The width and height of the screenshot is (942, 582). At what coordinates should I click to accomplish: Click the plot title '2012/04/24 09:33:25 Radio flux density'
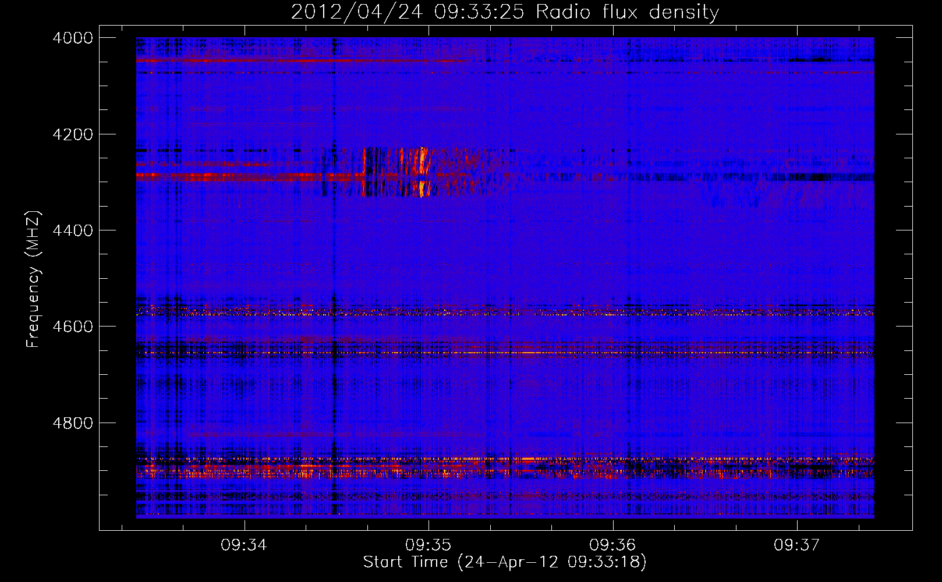505,12
